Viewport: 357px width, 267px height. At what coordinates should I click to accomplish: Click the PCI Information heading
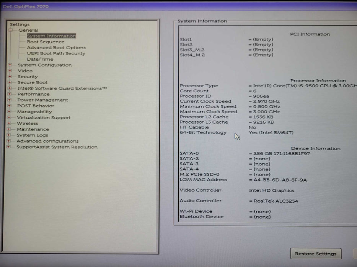[310, 34]
